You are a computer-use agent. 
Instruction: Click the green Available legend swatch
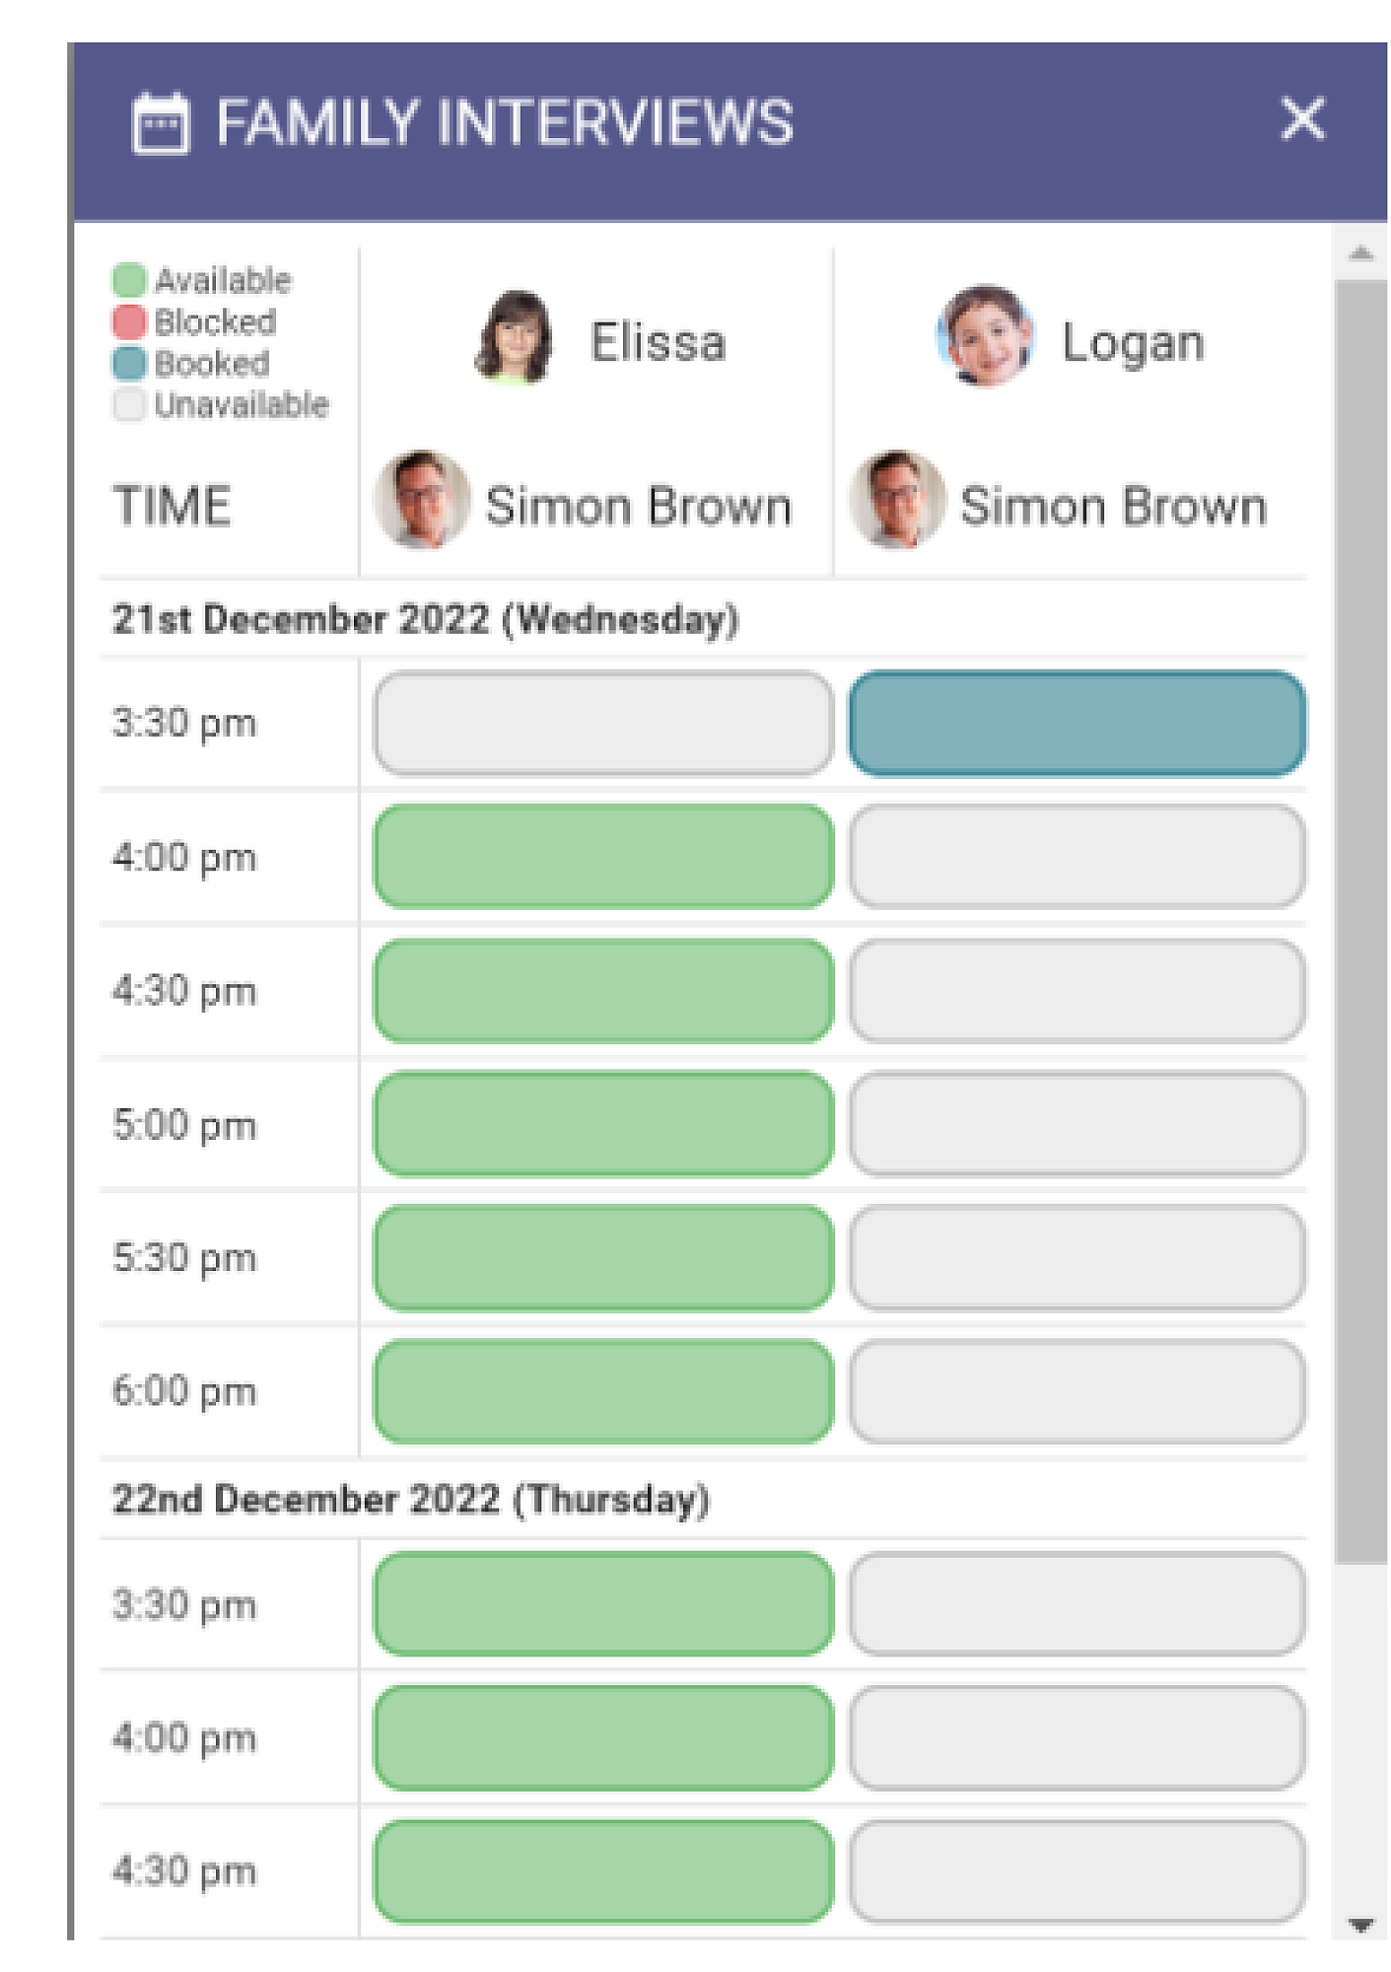129,280
